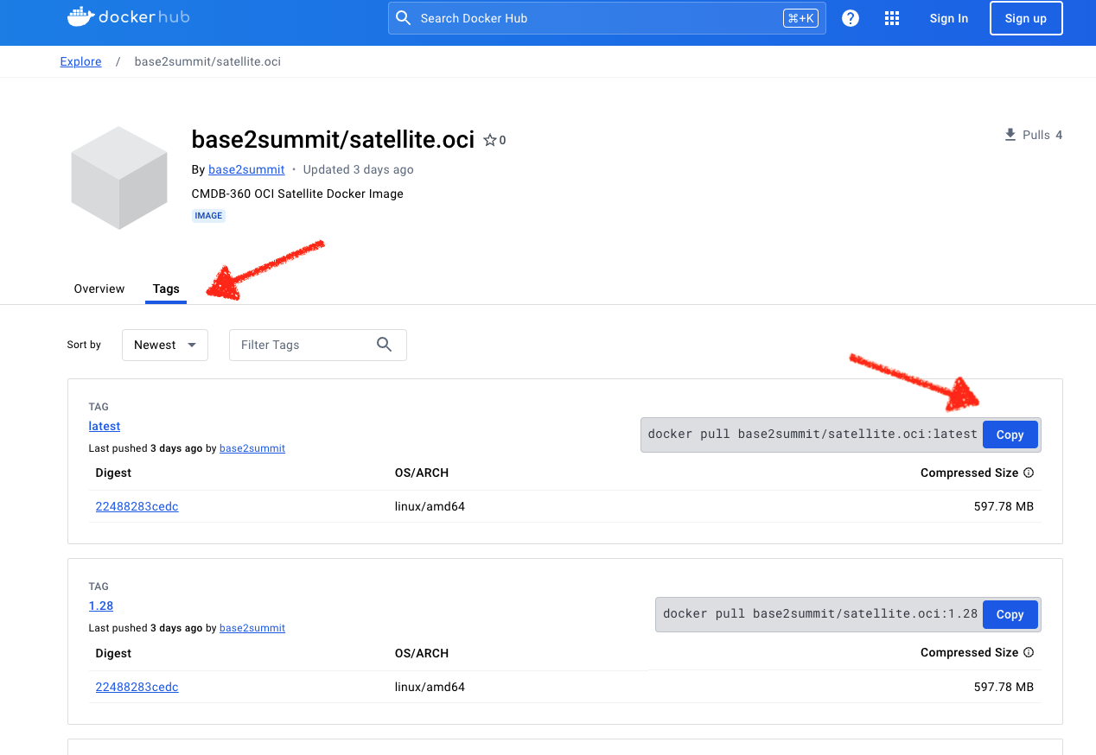Copy the 1.28 docker pull command
The height and width of the screenshot is (755, 1096).
point(1010,614)
